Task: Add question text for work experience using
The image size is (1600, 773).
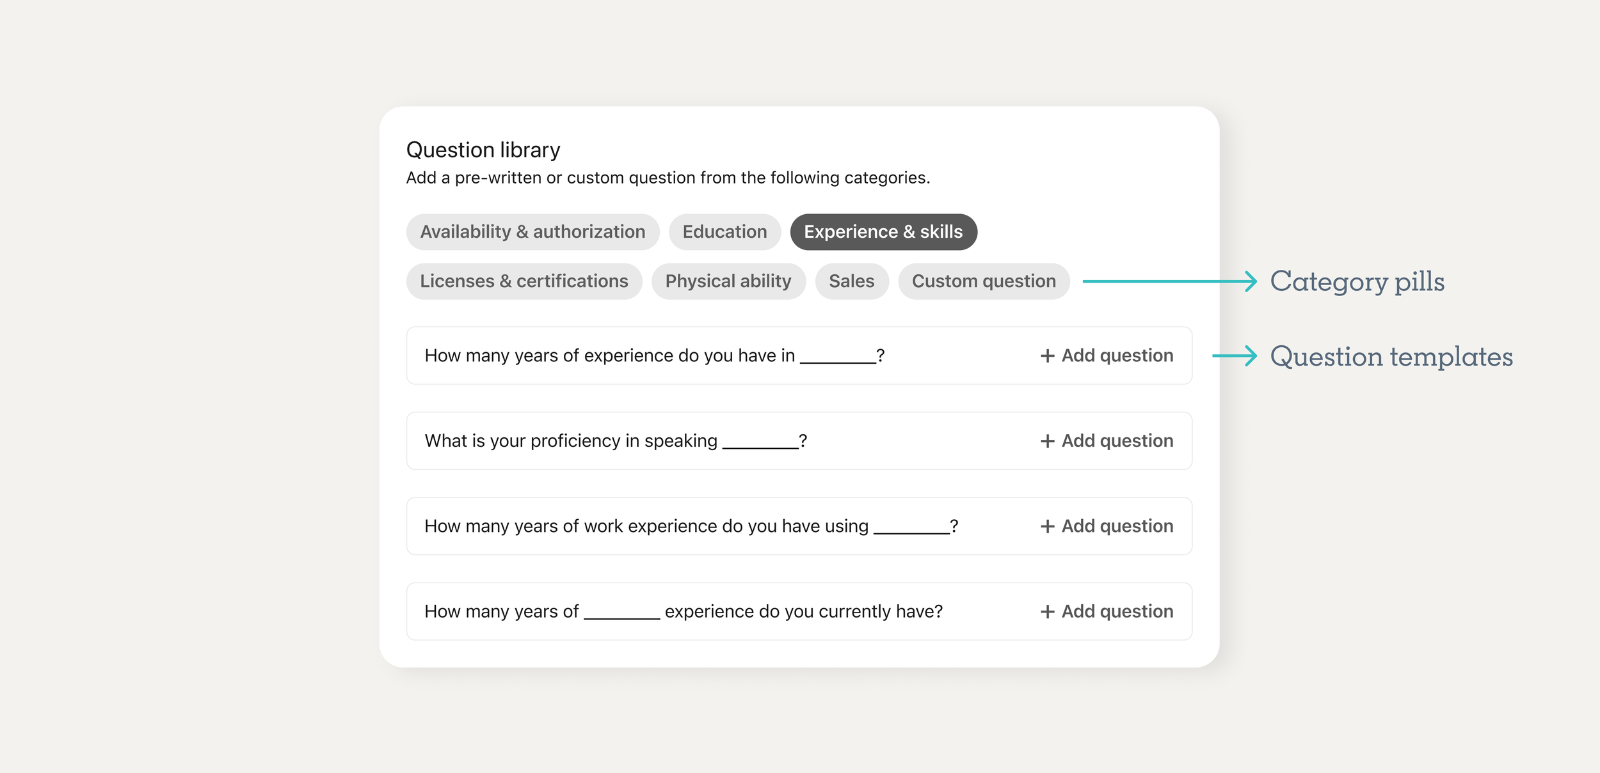Action: 1117,526
